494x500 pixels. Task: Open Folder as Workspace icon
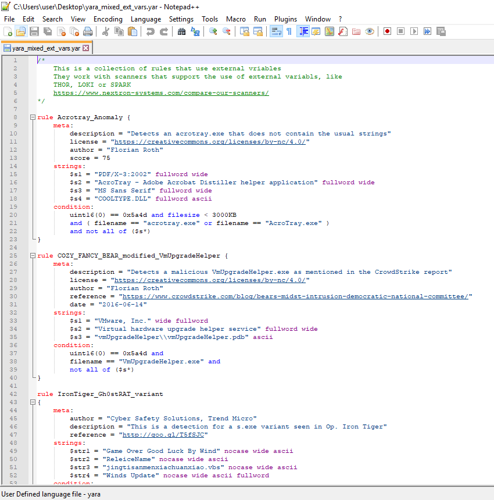356,31
